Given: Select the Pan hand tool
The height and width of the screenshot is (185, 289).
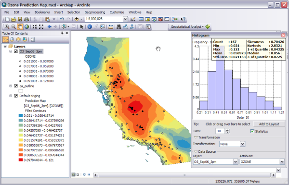Looking at the screenshot, I should click(20, 27).
